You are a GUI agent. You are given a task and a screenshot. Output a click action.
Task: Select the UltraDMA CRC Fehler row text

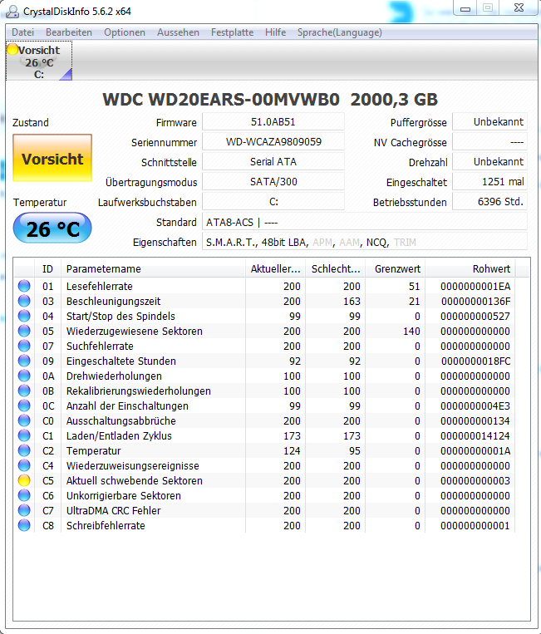tap(113, 511)
